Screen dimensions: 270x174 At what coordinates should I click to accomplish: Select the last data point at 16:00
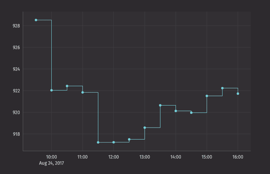[238, 94]
